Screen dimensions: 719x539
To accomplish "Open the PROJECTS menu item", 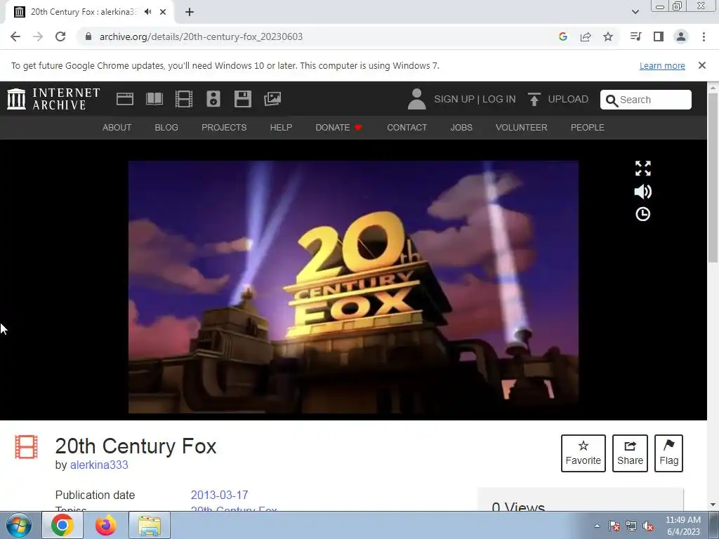I will 224,128.
